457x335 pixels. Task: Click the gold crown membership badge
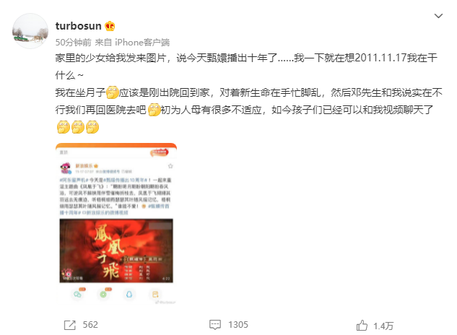click(110, 26)
